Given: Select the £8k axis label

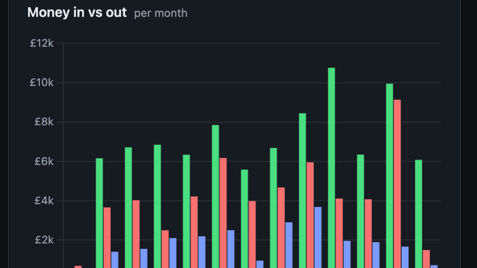Looking at the screenshot, I should [x=44, y=122].
